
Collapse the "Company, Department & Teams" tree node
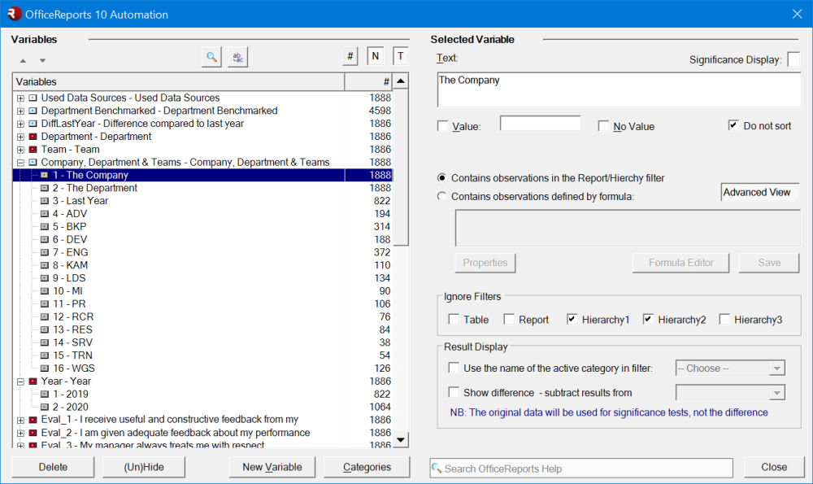click(x=20, y=162)
